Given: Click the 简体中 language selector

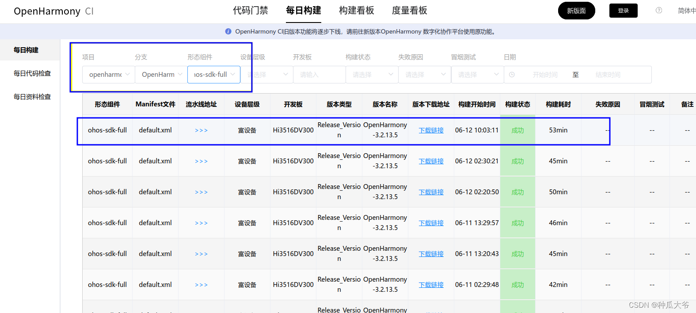Looking at the screenshot, I should 687,11.
